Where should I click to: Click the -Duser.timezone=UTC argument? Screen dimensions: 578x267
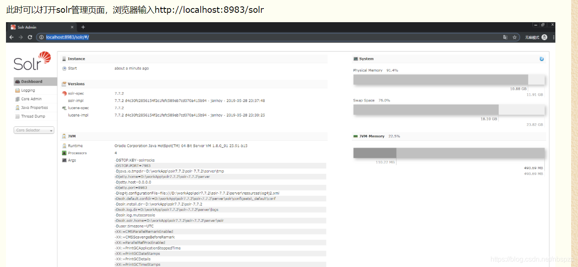tap(134, 226)
